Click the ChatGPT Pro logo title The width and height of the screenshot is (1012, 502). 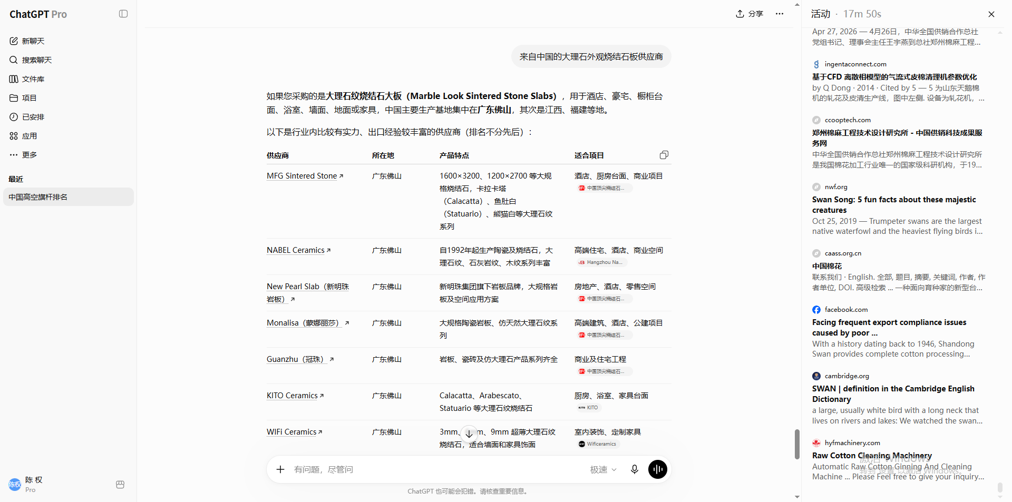[38, 14]
